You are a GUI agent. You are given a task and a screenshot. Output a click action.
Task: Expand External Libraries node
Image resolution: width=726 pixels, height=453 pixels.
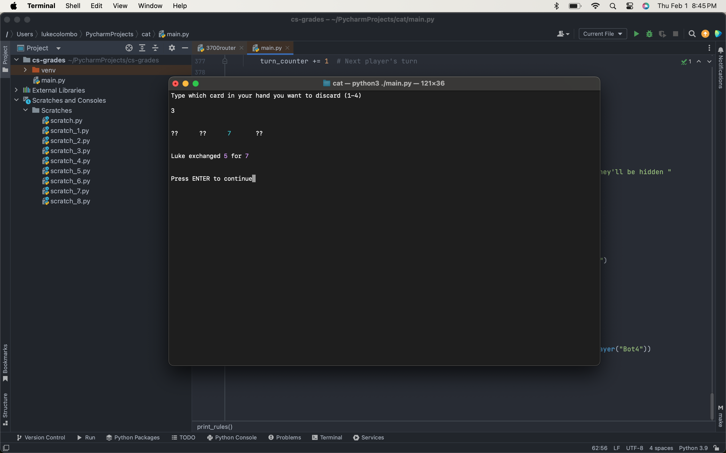[x=16, y=90]
